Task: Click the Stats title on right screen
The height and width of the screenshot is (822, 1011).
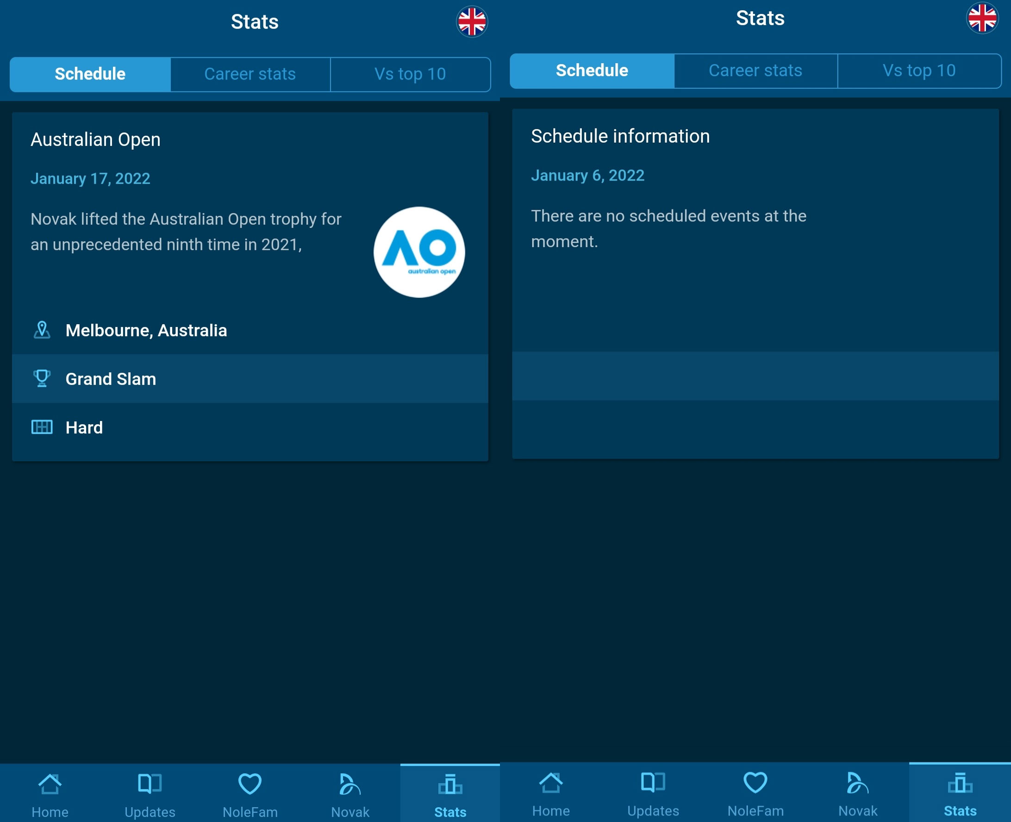Action: (x=760, y=18)
